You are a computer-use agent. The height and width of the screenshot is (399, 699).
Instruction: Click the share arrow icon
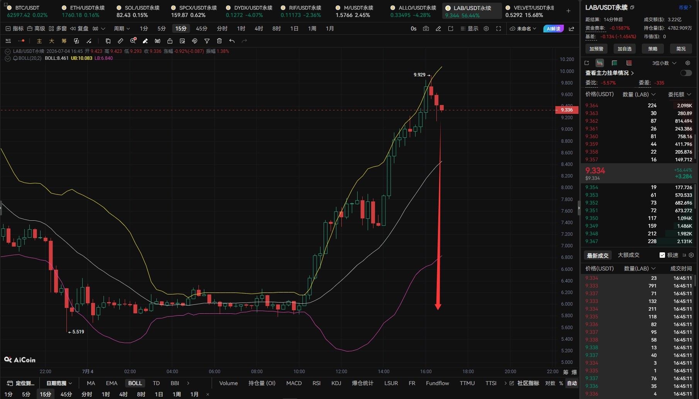pyautogui.click(x=572, y=29)
